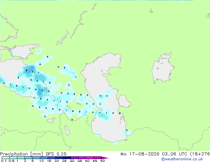Click the legend label "25"
Image resolution: width=210 pixels, height=162 pixels.
coord(64,161)
